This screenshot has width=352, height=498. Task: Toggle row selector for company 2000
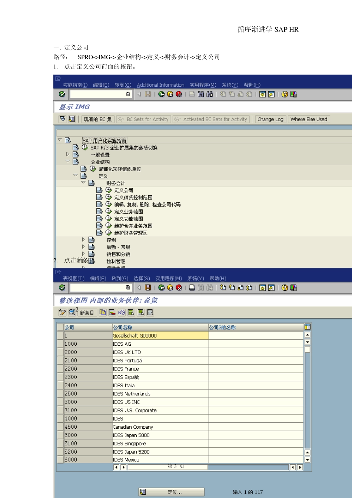pos(60,352)
